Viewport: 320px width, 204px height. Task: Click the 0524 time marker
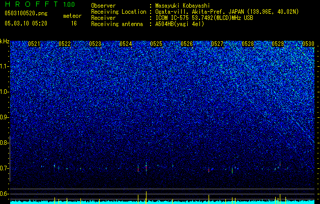pyautogui.click(x=126, y=44)
